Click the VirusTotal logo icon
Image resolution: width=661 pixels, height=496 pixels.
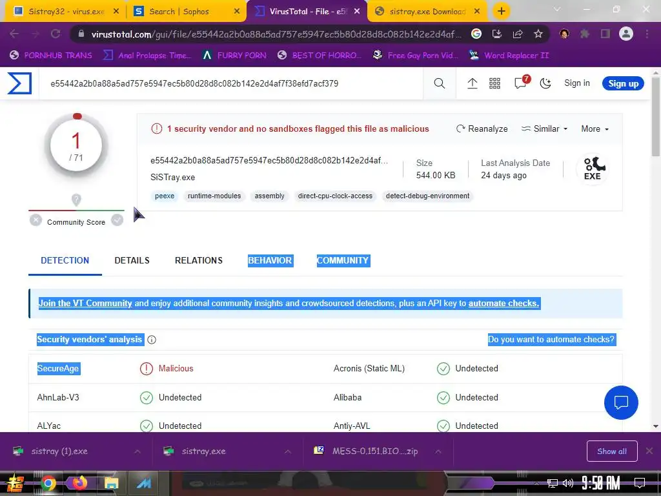[19, 83]
